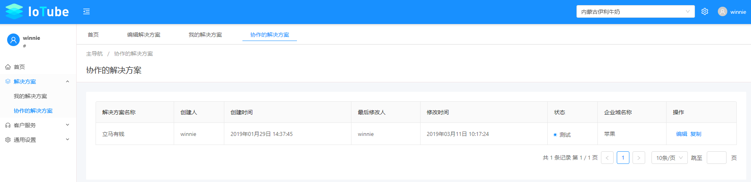Go to previous page arrow
Screen dimensions: 751x182
tap(607, 158)
